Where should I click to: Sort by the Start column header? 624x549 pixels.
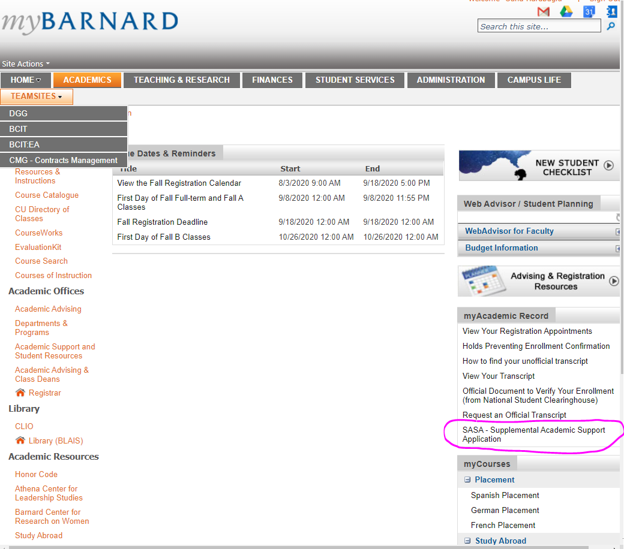290,168
